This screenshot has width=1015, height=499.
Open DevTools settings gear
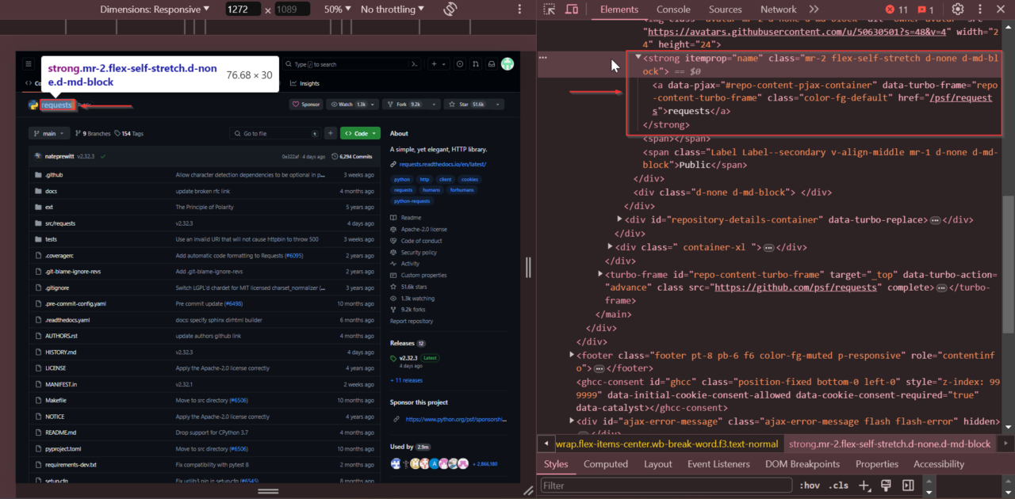tap(957, 10)
